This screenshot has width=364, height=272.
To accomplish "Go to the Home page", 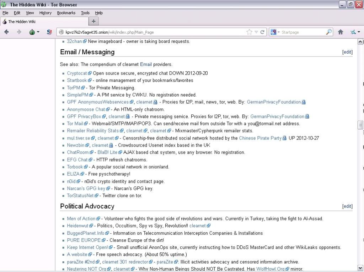I will point(340,32).
